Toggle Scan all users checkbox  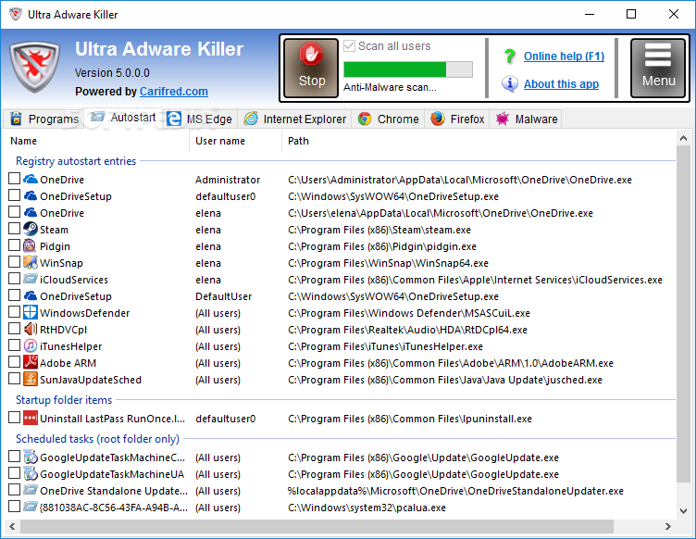tap(349, 45)
